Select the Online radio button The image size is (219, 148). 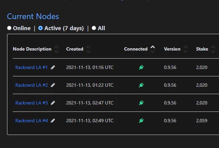(x=9, y=28)
